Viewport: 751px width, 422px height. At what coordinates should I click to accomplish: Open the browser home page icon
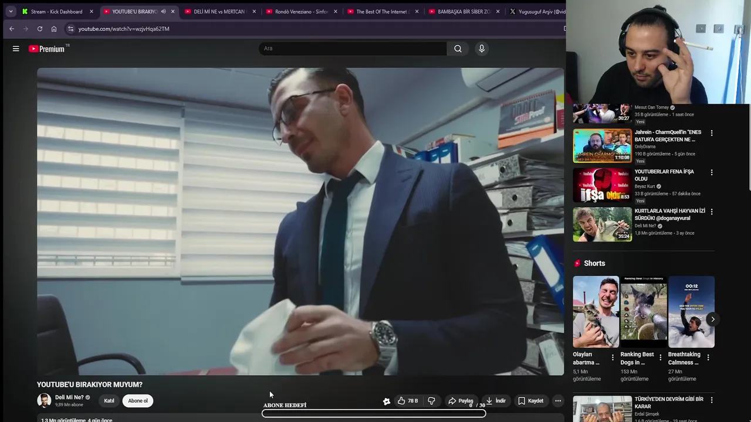pyautogui.click(x=53, y=29)
